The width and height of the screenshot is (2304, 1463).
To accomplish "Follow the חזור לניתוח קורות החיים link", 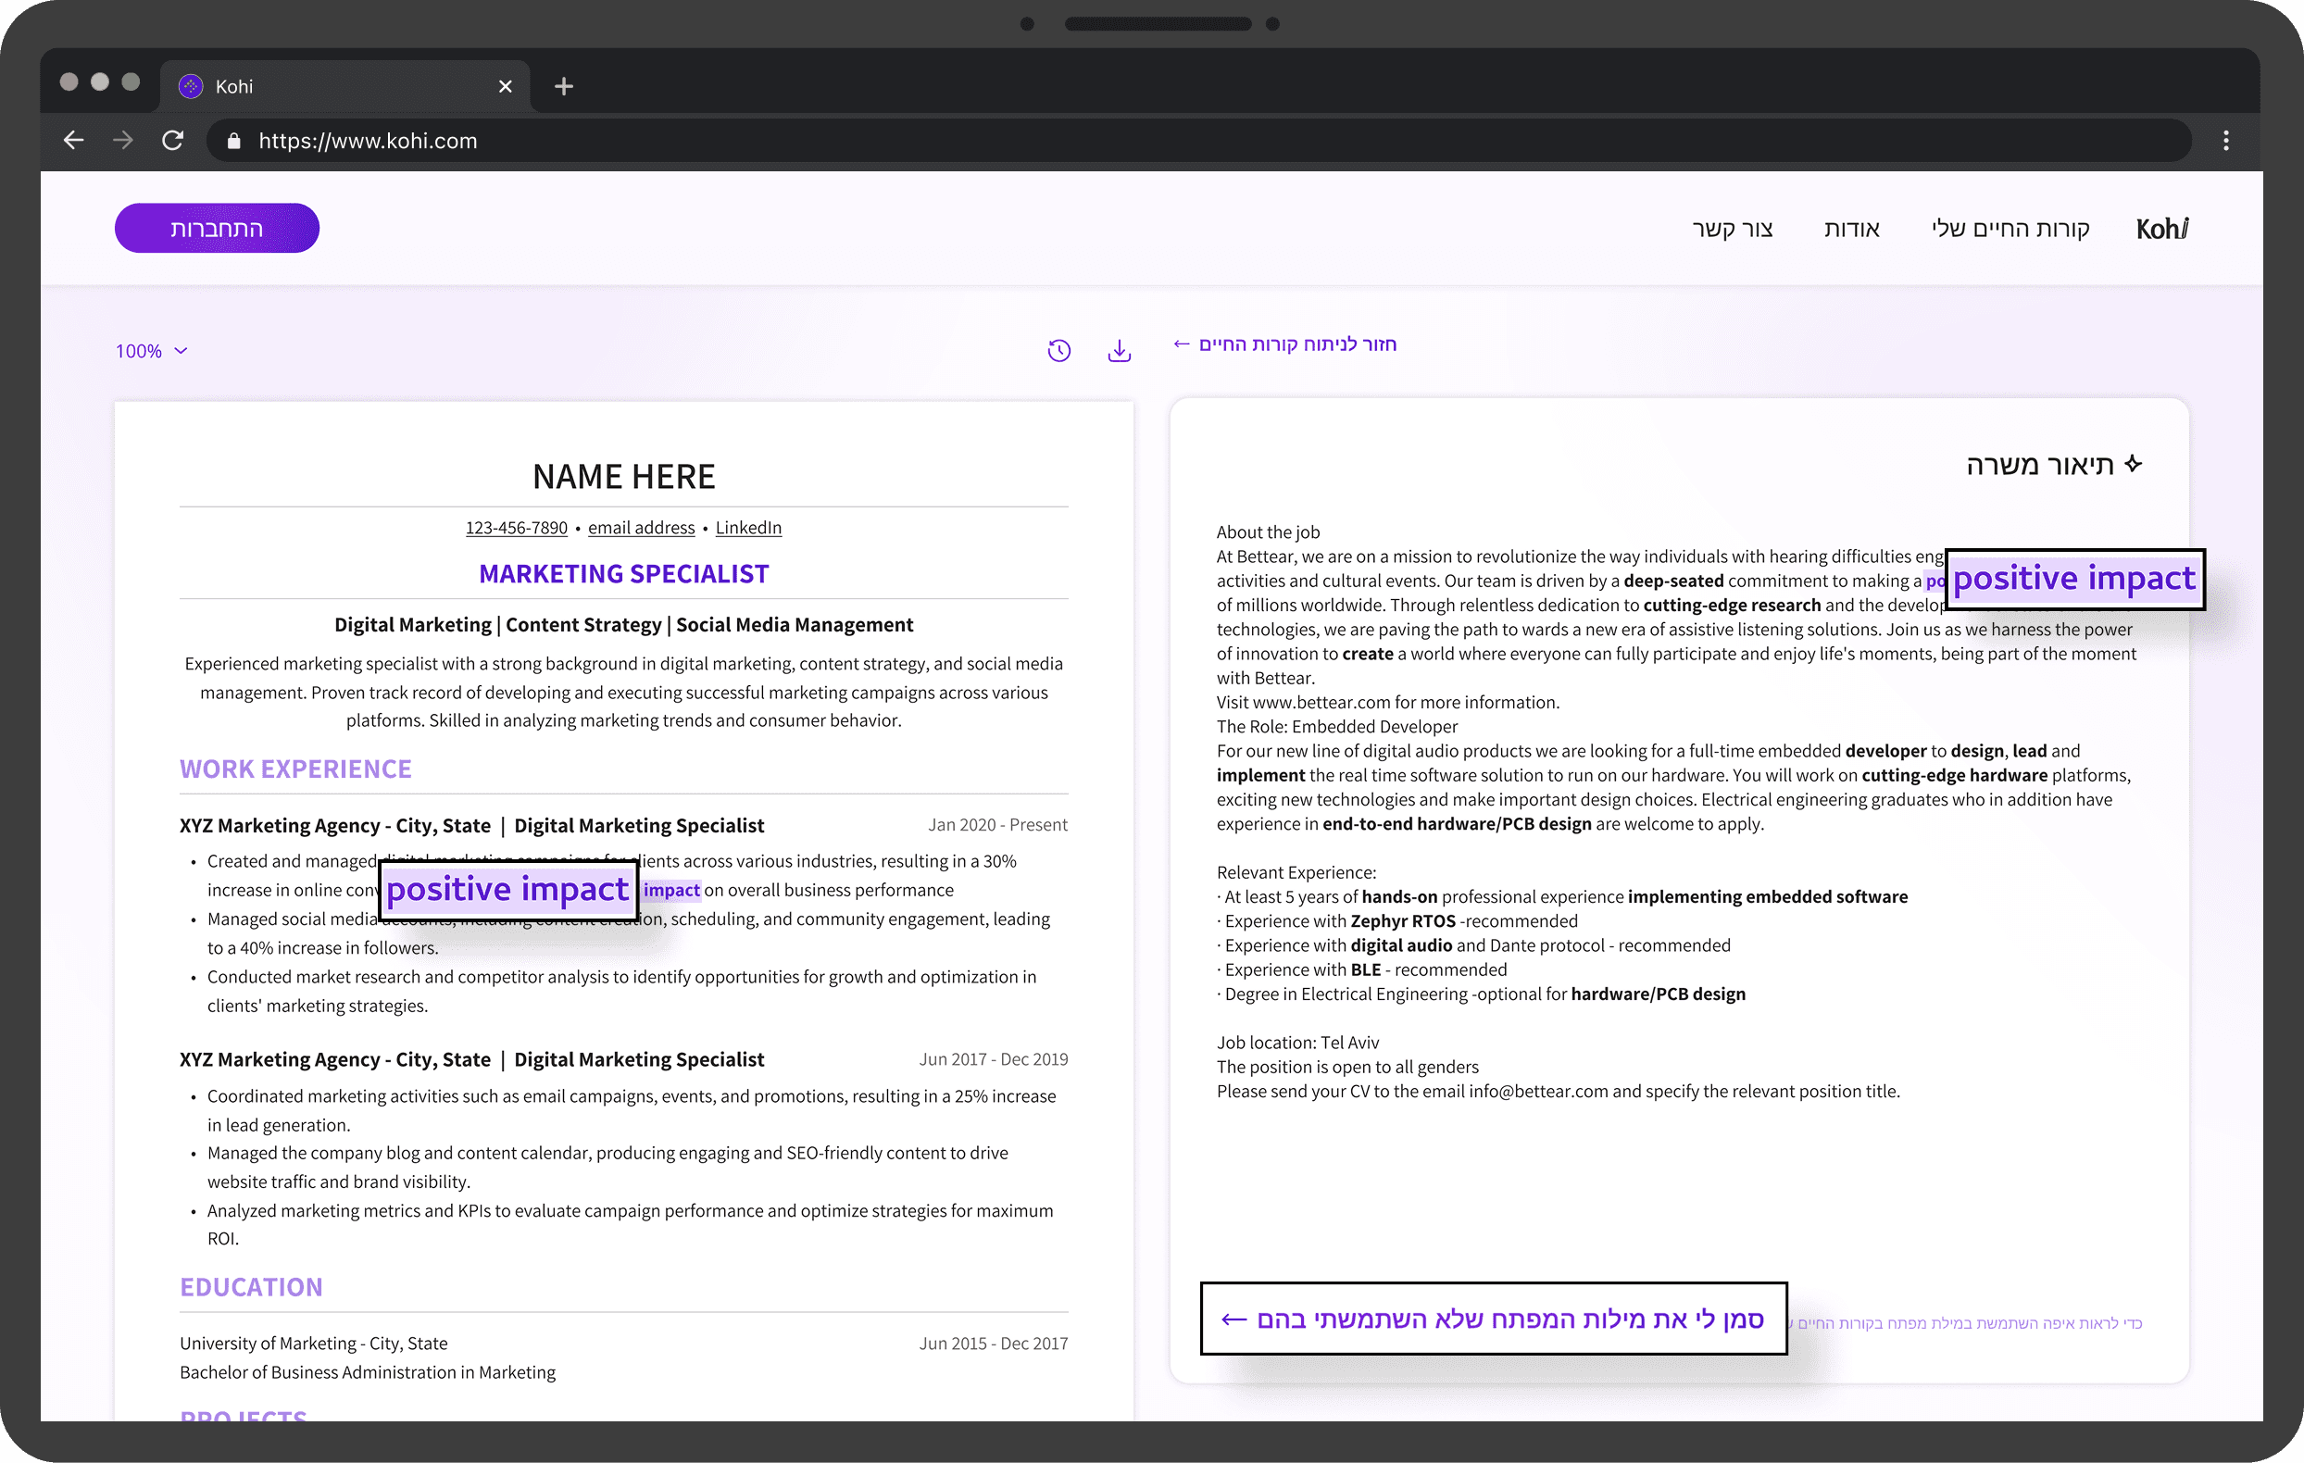I will tap(1285, 344).
